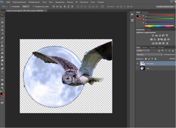Viewport: 176px width, 128px height.
Task: Select the Move tool in the toolbox
Action: pos(2,15)
